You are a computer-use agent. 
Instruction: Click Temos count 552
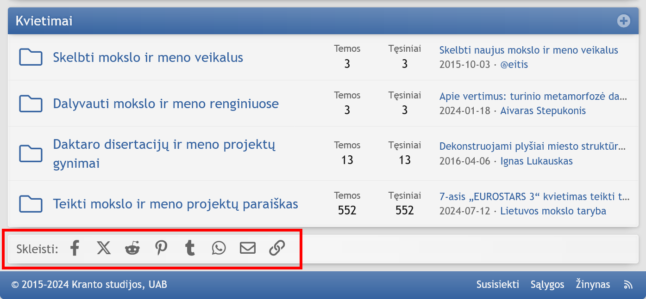tap(347, 211)
